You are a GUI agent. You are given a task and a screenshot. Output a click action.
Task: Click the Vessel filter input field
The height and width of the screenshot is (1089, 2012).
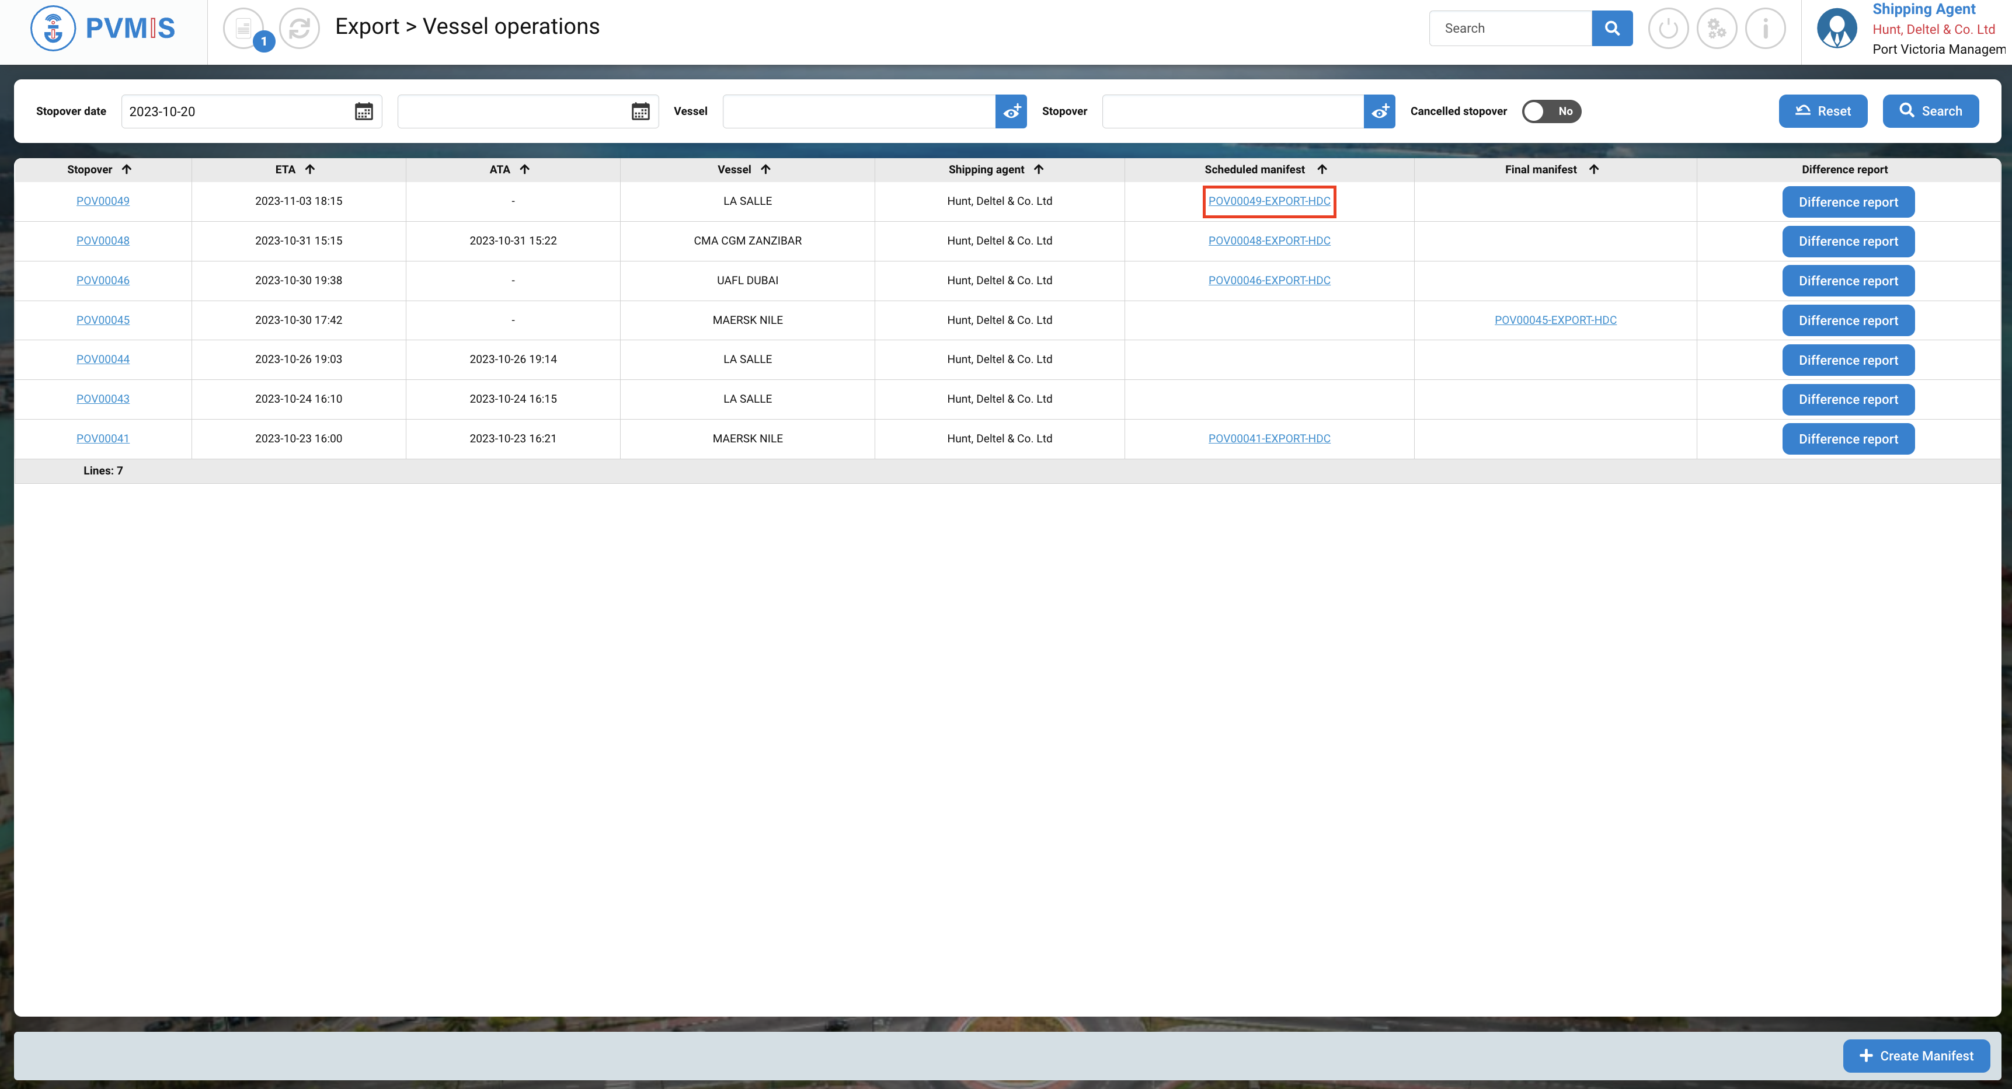[858, 111]
